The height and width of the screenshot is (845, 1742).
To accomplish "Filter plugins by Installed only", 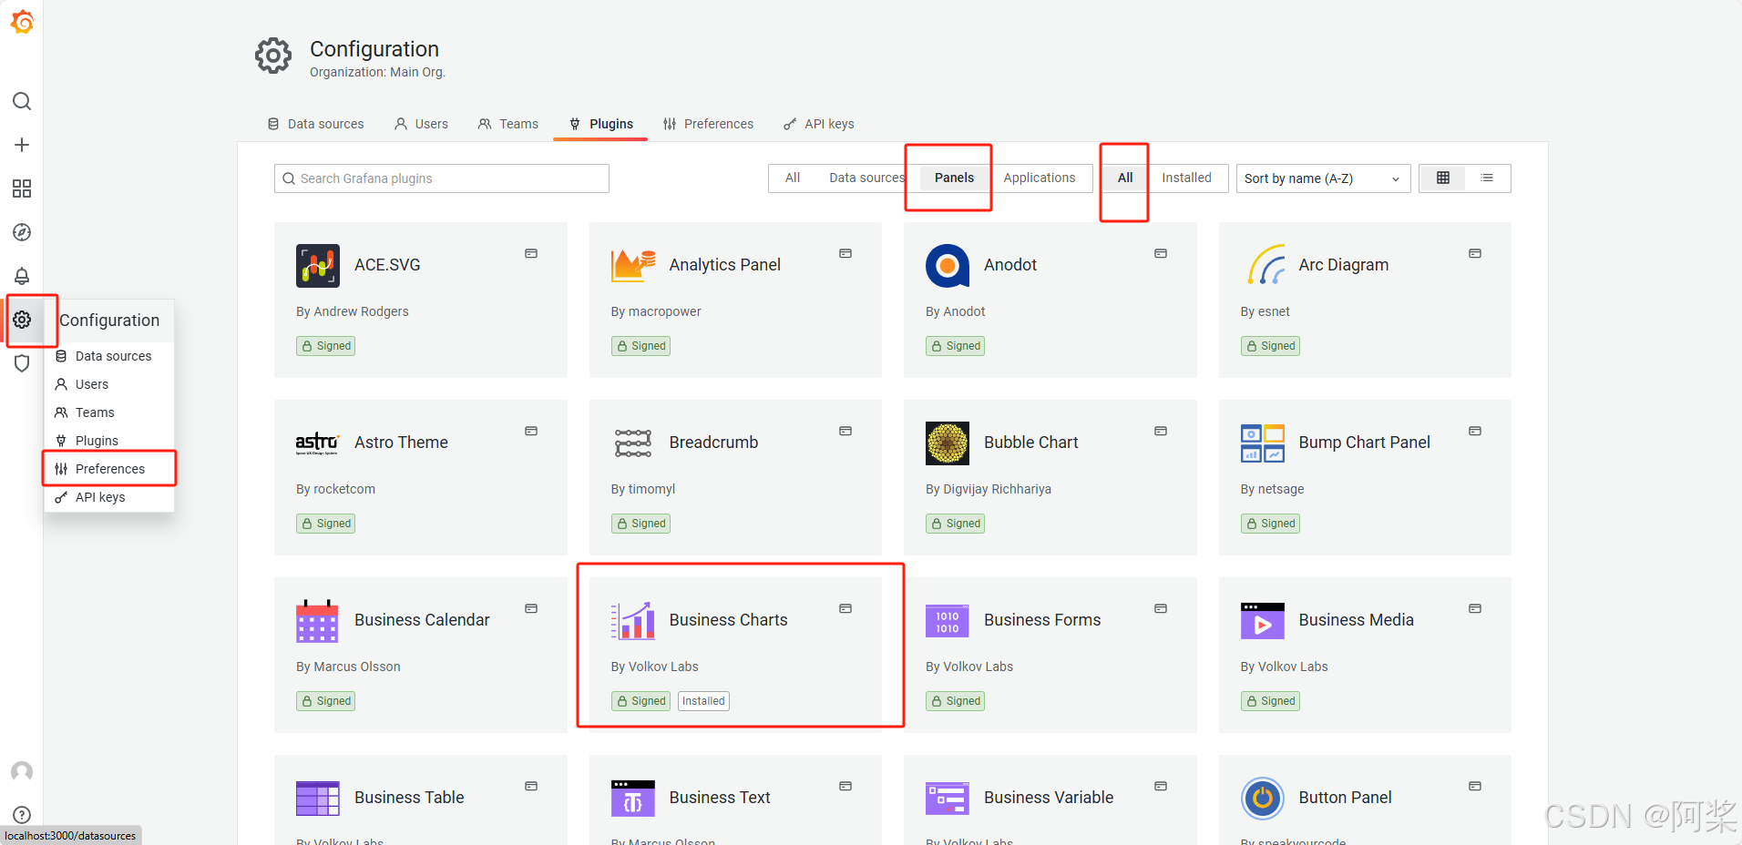I will tap(1187, 178).
